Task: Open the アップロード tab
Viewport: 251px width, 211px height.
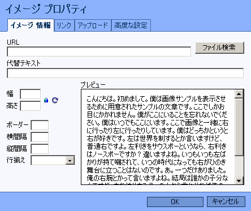Action: tap(93, 25)
